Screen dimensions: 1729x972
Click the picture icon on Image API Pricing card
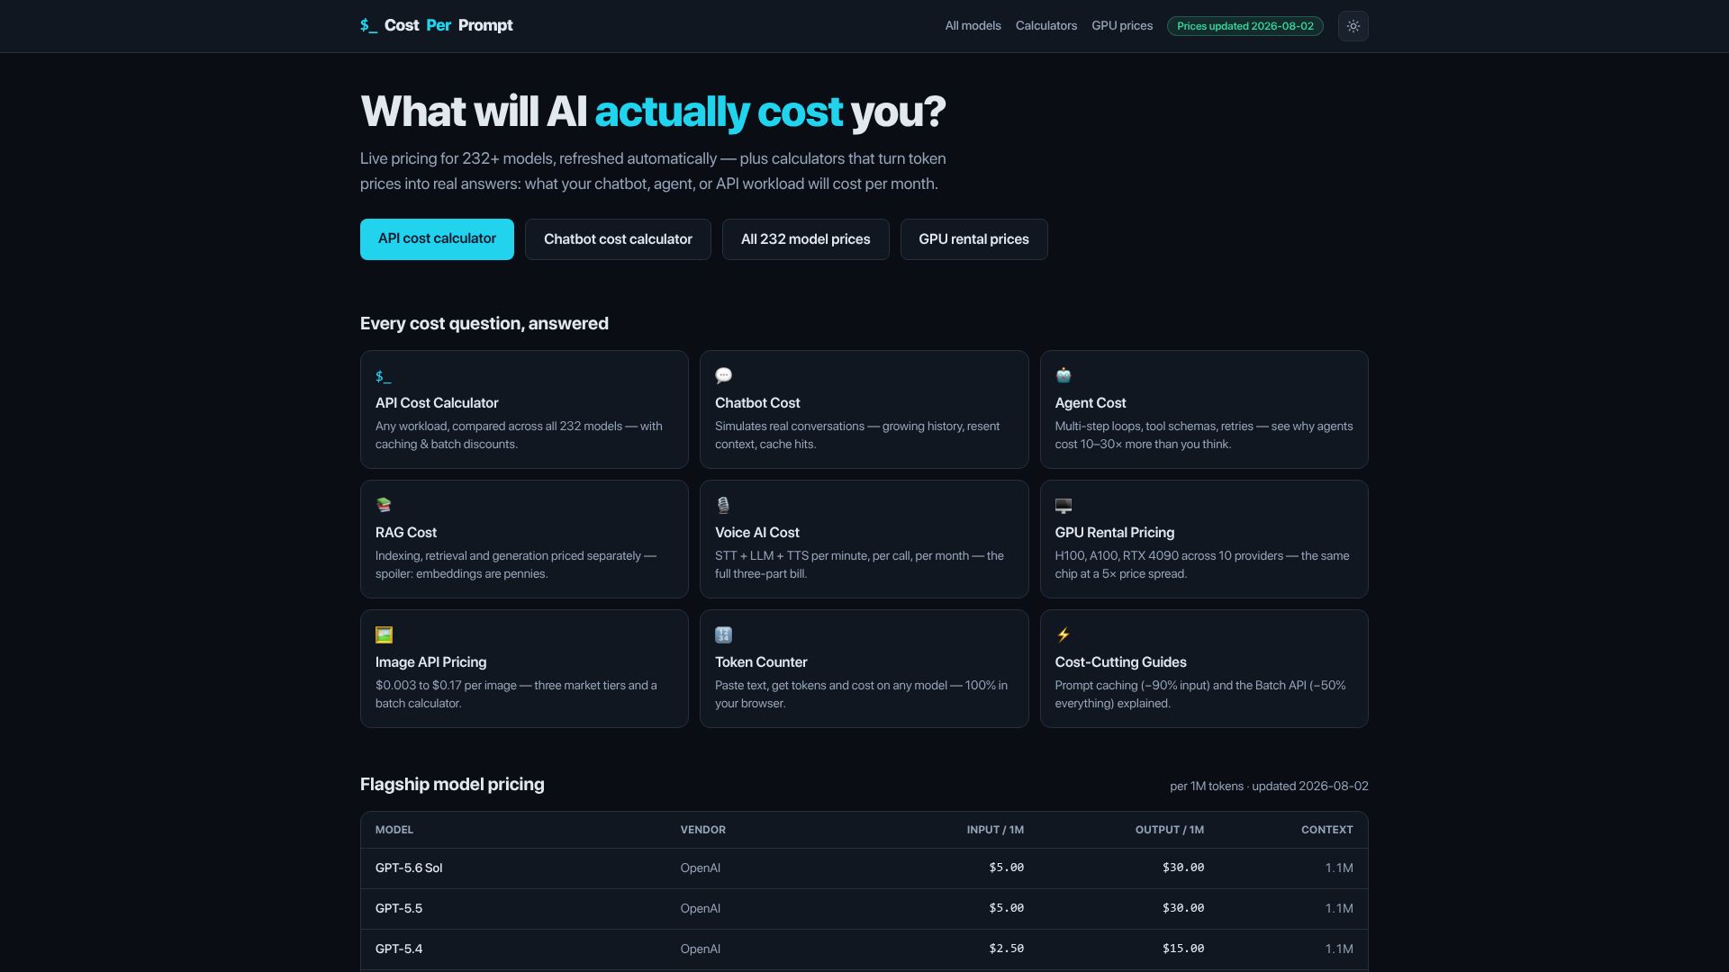click(x=384, y=634)
